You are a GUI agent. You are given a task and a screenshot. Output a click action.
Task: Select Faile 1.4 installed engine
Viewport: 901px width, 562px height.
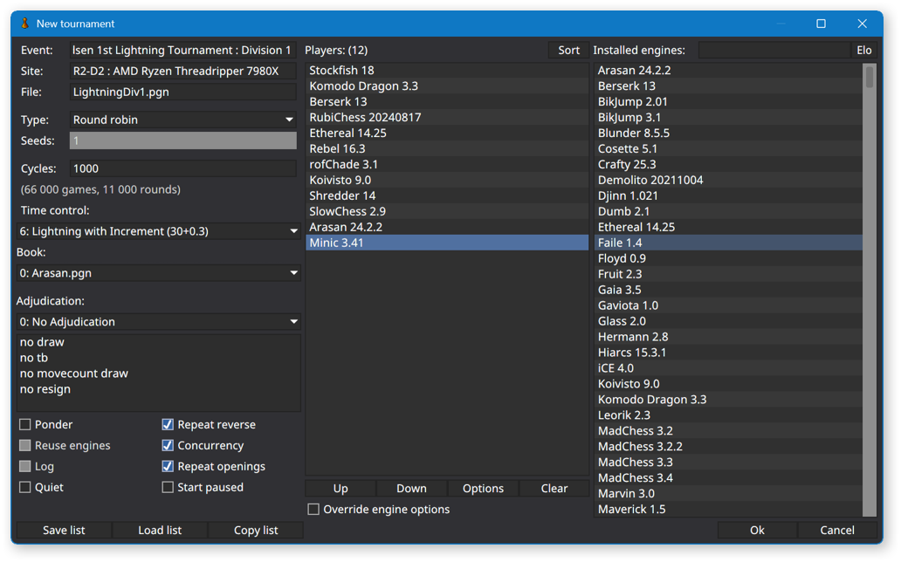coord(728,243)
